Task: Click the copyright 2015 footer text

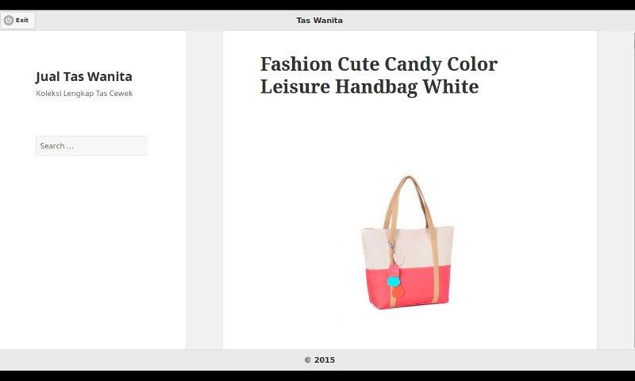Action: tap(320, 360)
